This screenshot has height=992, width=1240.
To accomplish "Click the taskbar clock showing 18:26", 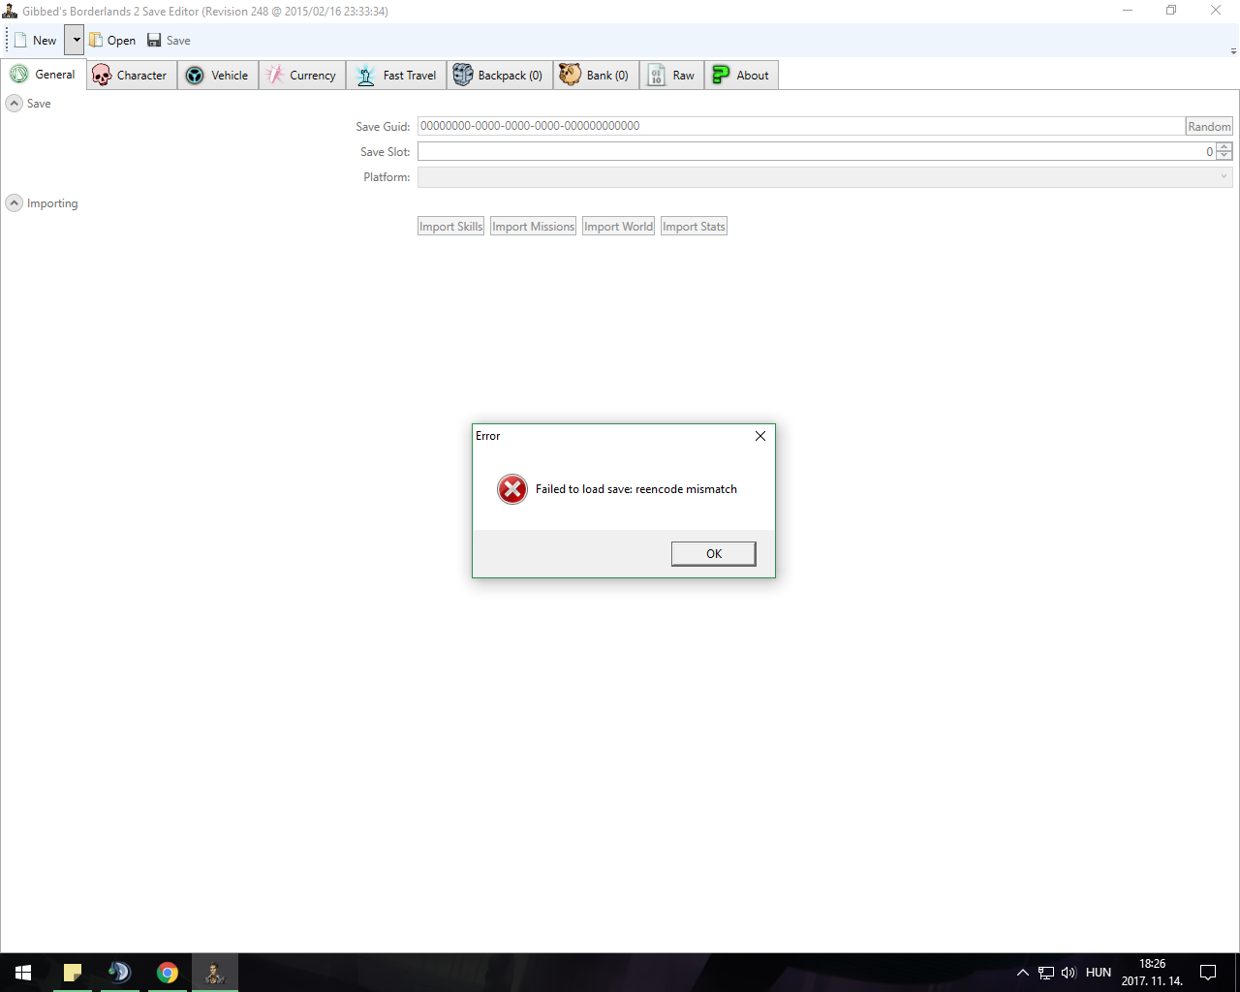I will coord(1153,973).
